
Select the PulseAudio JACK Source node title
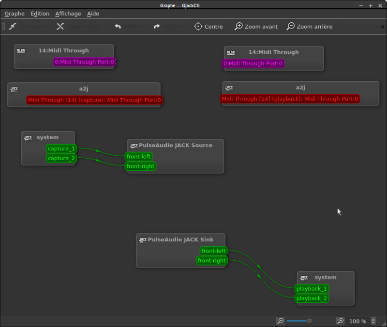tap(176, 145)
